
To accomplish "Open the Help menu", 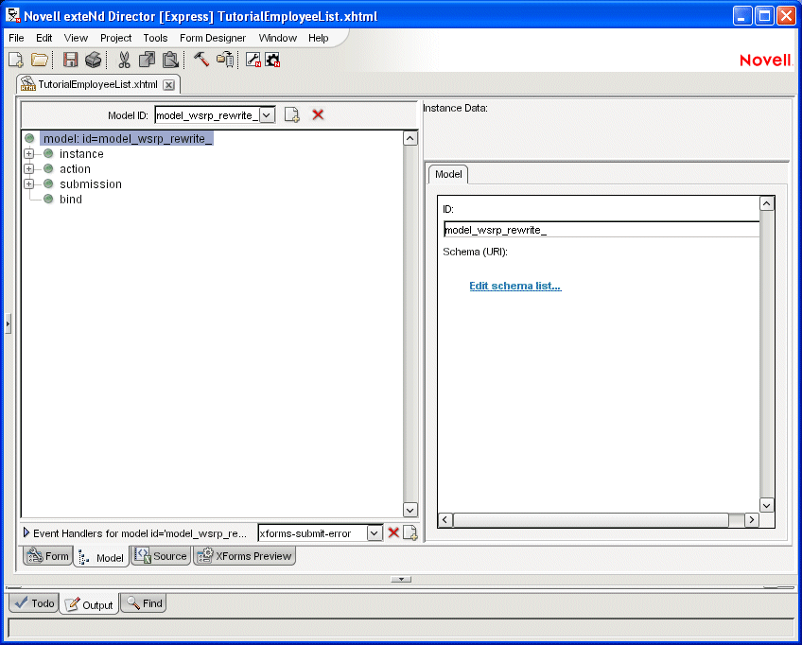I will pyautogui.click(x=318, y=38).
